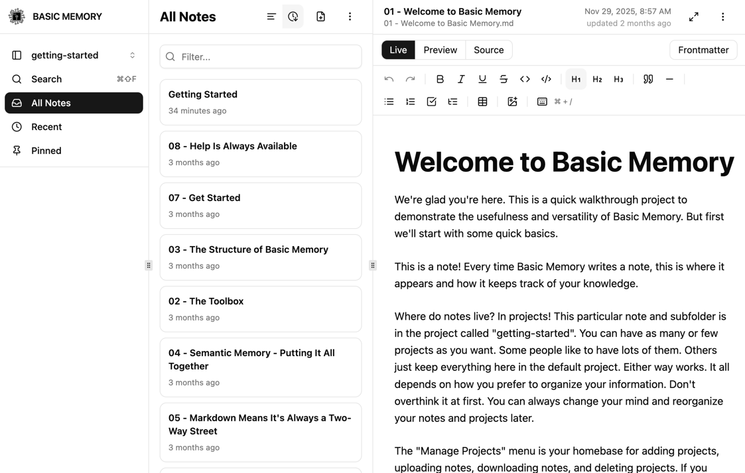
Task: Toggle H1 heading formatting
Action: point(575,79)
